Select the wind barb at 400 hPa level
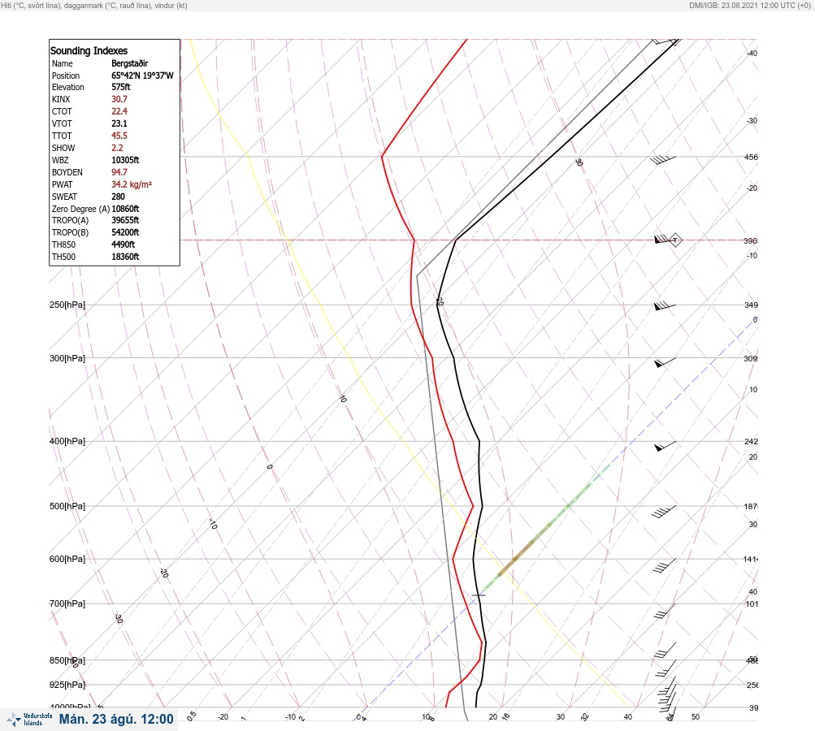Screen dimensions: 815x731 point(665,446)
